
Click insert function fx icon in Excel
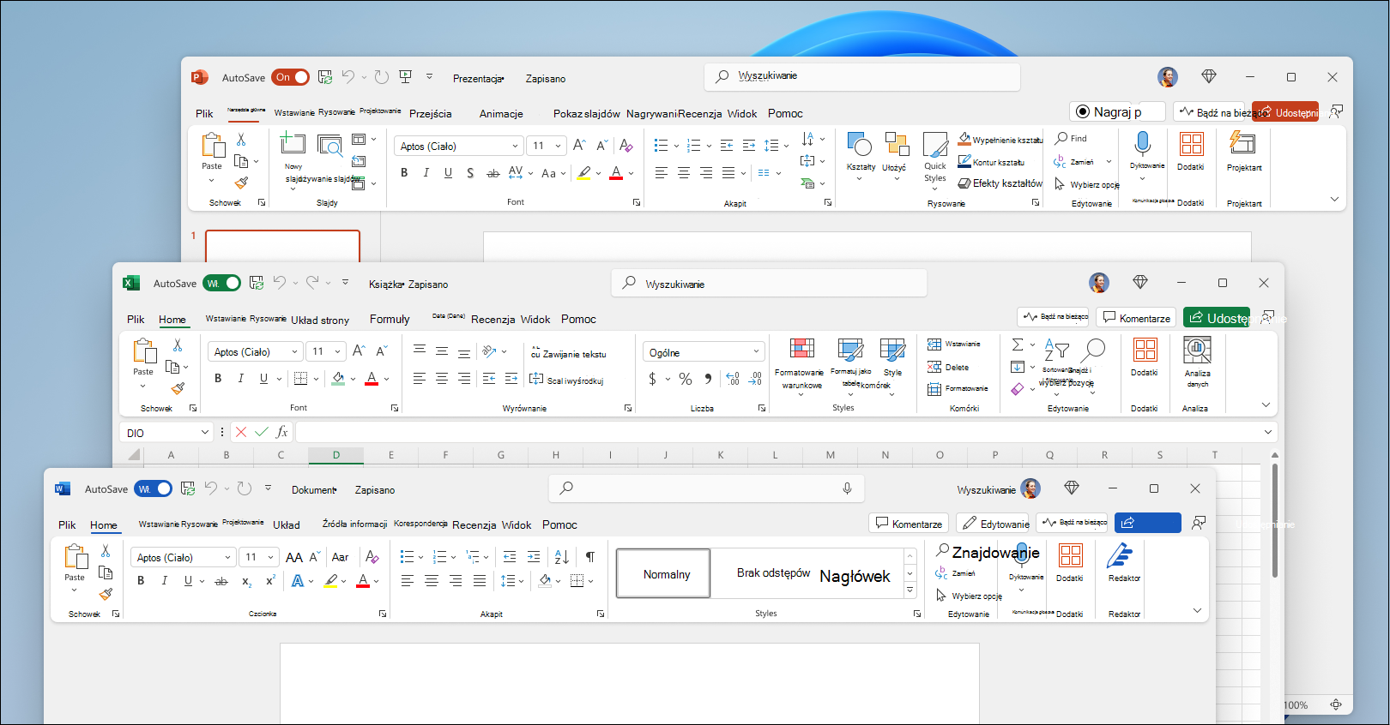(281, 432)
